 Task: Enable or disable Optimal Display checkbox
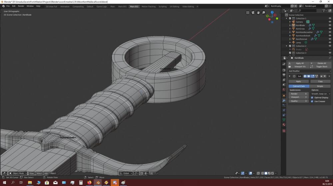coord(312,98)
